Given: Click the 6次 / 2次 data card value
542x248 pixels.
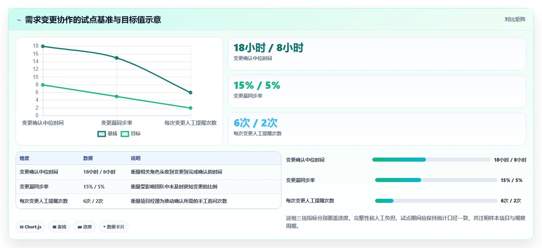Looking at the screenshot, I should click(x=255, y=123).
